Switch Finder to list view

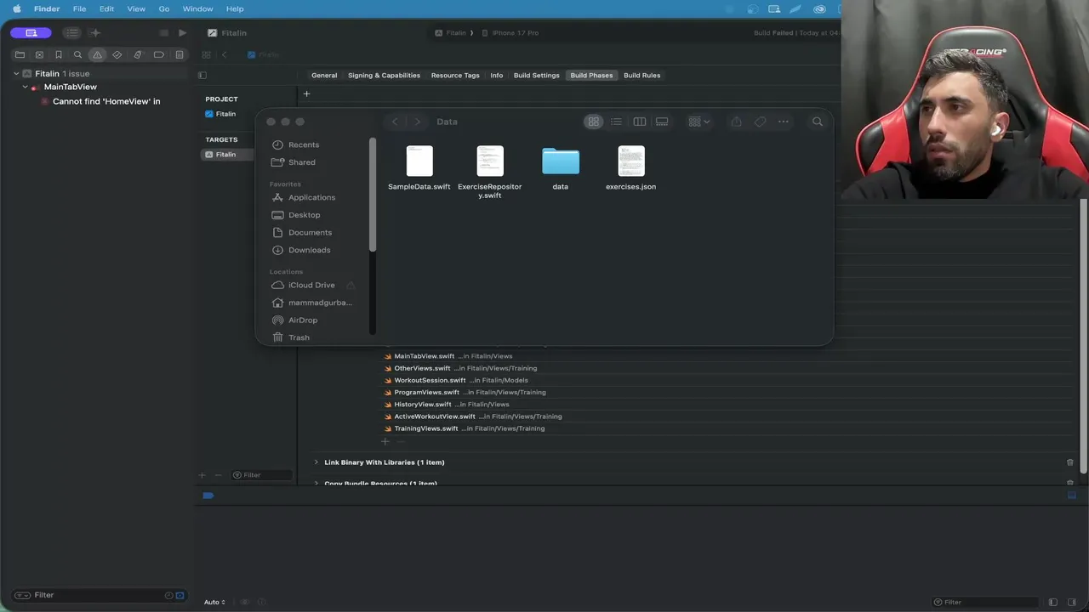coord(616,122)
